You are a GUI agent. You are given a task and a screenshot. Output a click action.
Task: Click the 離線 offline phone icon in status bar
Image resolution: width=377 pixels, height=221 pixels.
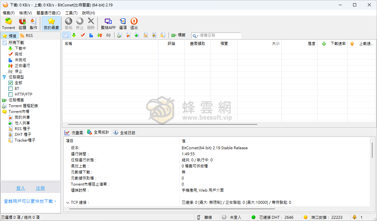point(199,217)
